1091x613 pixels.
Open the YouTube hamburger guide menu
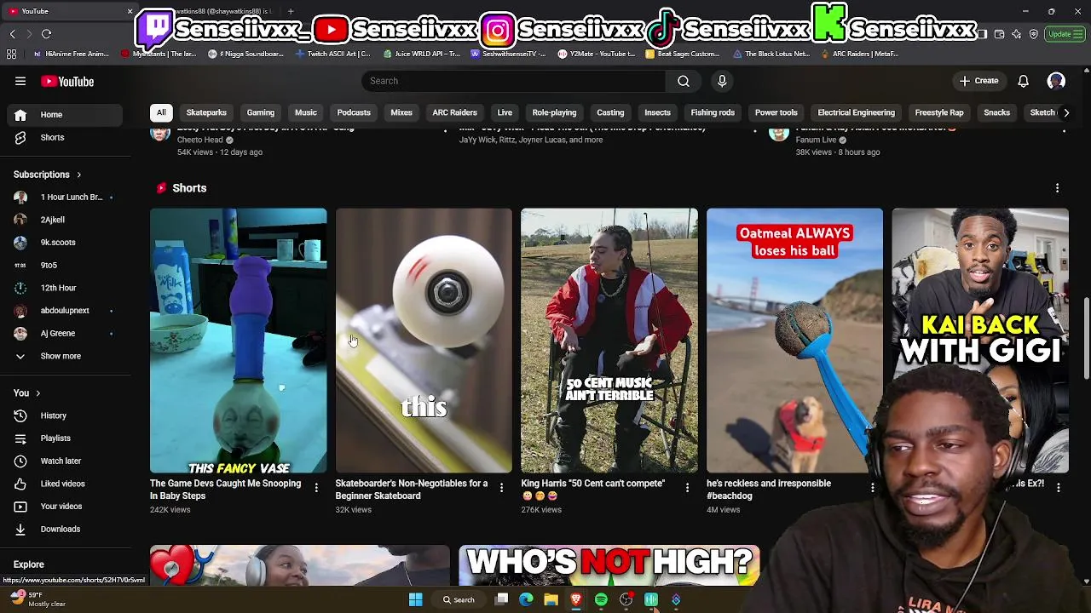[x=20, y=81]
